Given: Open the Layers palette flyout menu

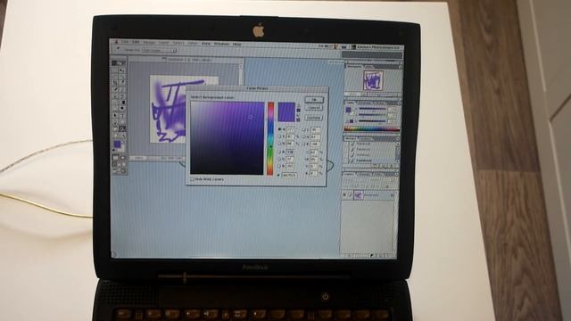Looking at the screenshot, I should 396,175.
